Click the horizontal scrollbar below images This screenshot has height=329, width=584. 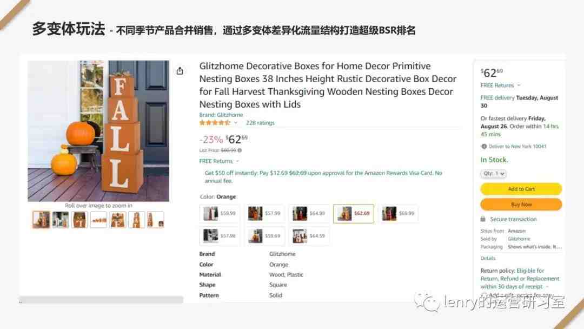[x=101, y=300]
